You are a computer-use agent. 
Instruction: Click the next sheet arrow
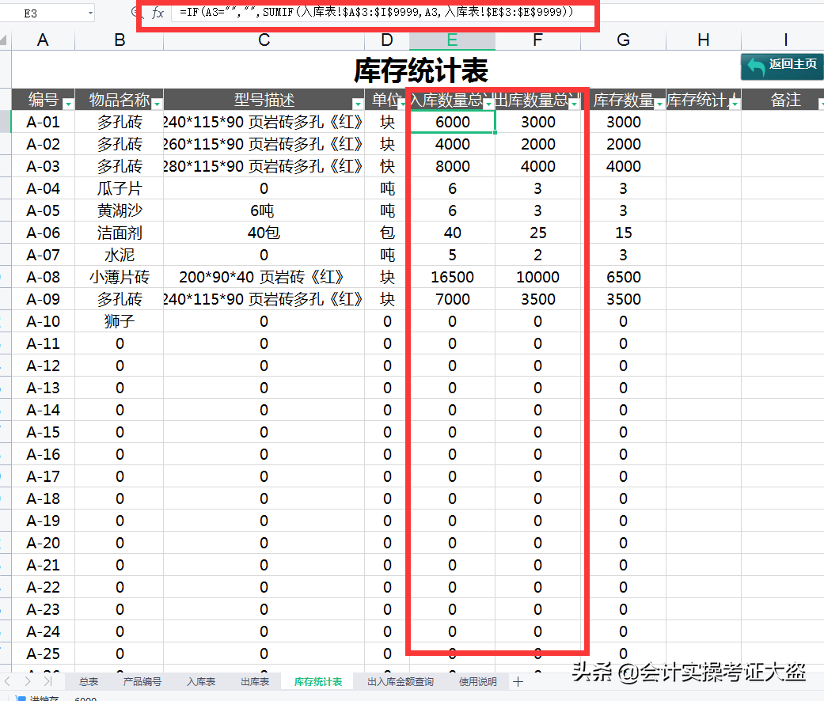pyautogui.click(x=28, y=681)
